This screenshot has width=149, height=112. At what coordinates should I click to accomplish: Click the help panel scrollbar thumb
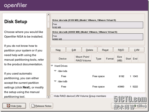click(48, 22)
